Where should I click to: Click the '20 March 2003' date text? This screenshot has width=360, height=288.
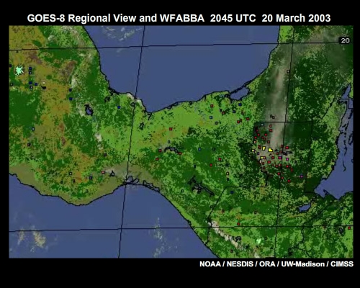click(296, 18)
